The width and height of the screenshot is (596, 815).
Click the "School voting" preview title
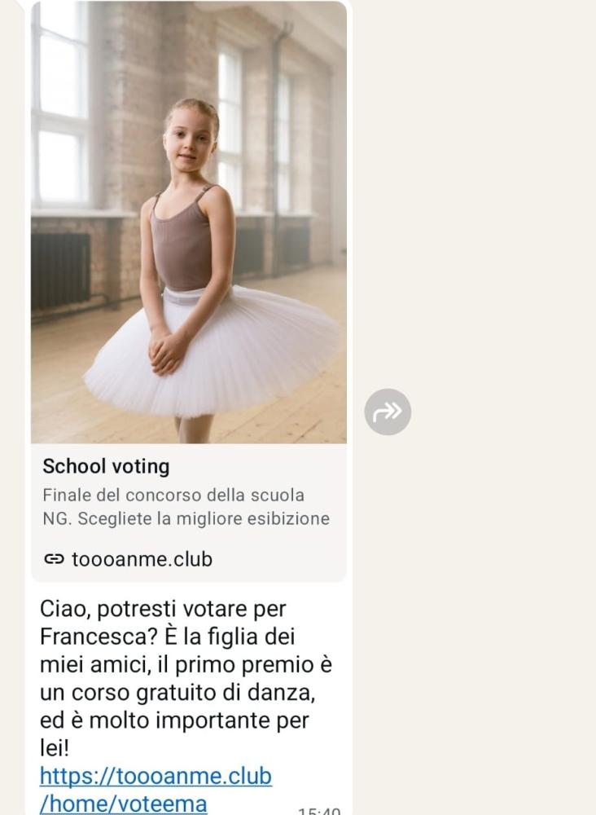[x=106, y=466]
